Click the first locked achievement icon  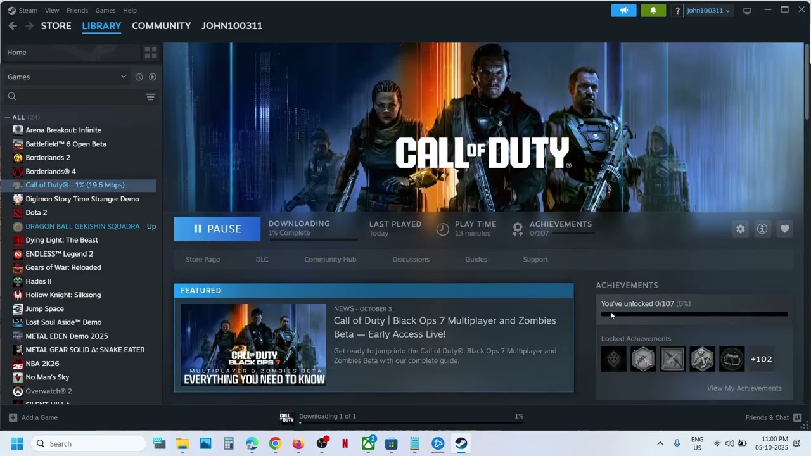(x=613, y=359)
